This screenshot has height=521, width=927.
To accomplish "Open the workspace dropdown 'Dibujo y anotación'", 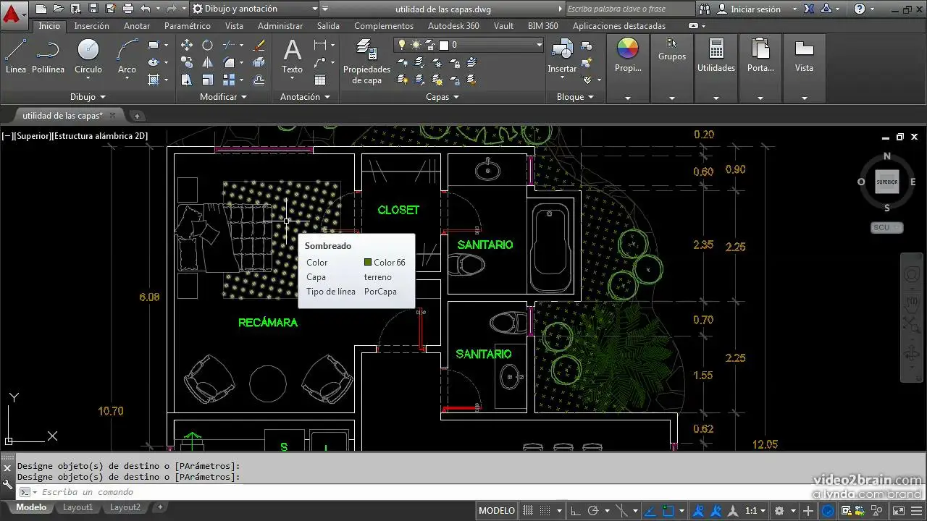I will 255,9.
